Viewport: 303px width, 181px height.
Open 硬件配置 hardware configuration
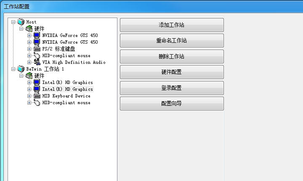172,72
